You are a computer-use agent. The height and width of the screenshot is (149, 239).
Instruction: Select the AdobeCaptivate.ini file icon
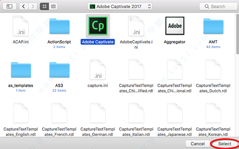click(136, 26)
